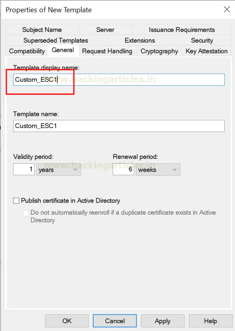Screen dimensions: 235x331
Task: Open the Server tab
Action: (105, 30)
